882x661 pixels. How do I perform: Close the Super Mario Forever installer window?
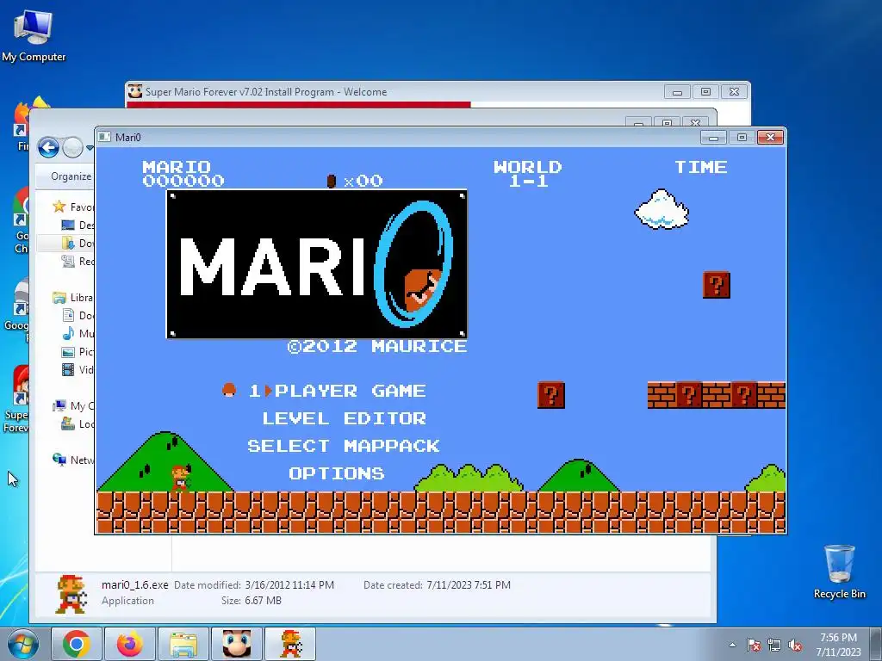(x=735, y=91)
